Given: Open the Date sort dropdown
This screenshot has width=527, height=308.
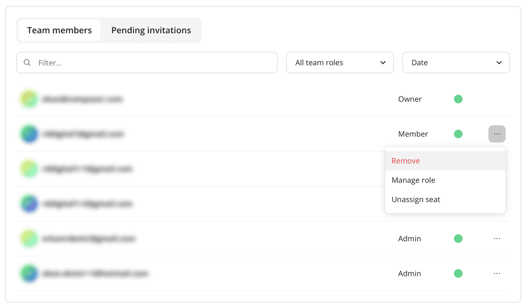Looking at the screenshot, I should tap(456, 63).
